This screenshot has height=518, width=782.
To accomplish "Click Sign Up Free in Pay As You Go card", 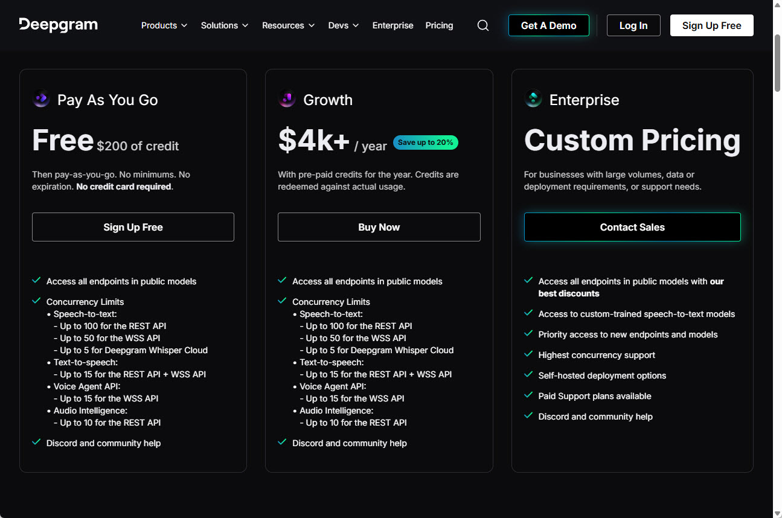I will tap(133, 227).
